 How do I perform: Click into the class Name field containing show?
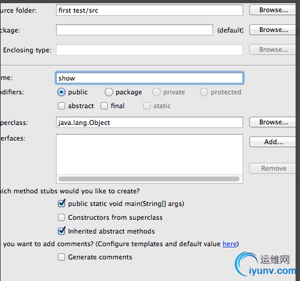click(x=149, y=78)
